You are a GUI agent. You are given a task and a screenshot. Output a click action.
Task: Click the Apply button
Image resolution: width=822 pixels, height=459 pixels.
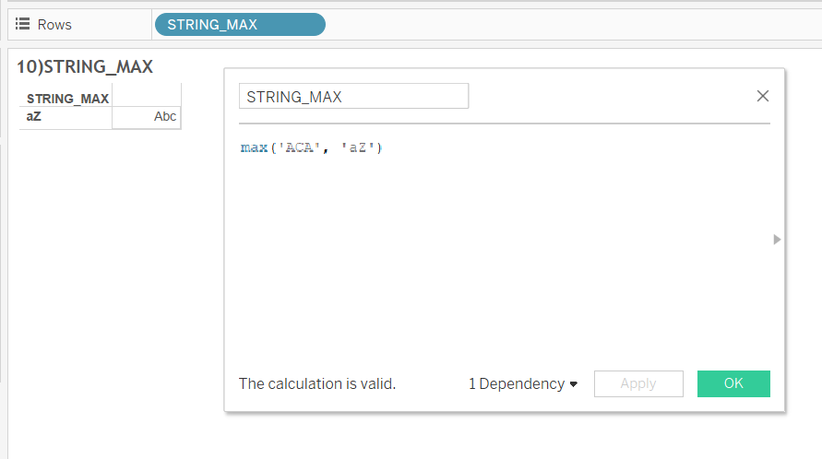638,383
